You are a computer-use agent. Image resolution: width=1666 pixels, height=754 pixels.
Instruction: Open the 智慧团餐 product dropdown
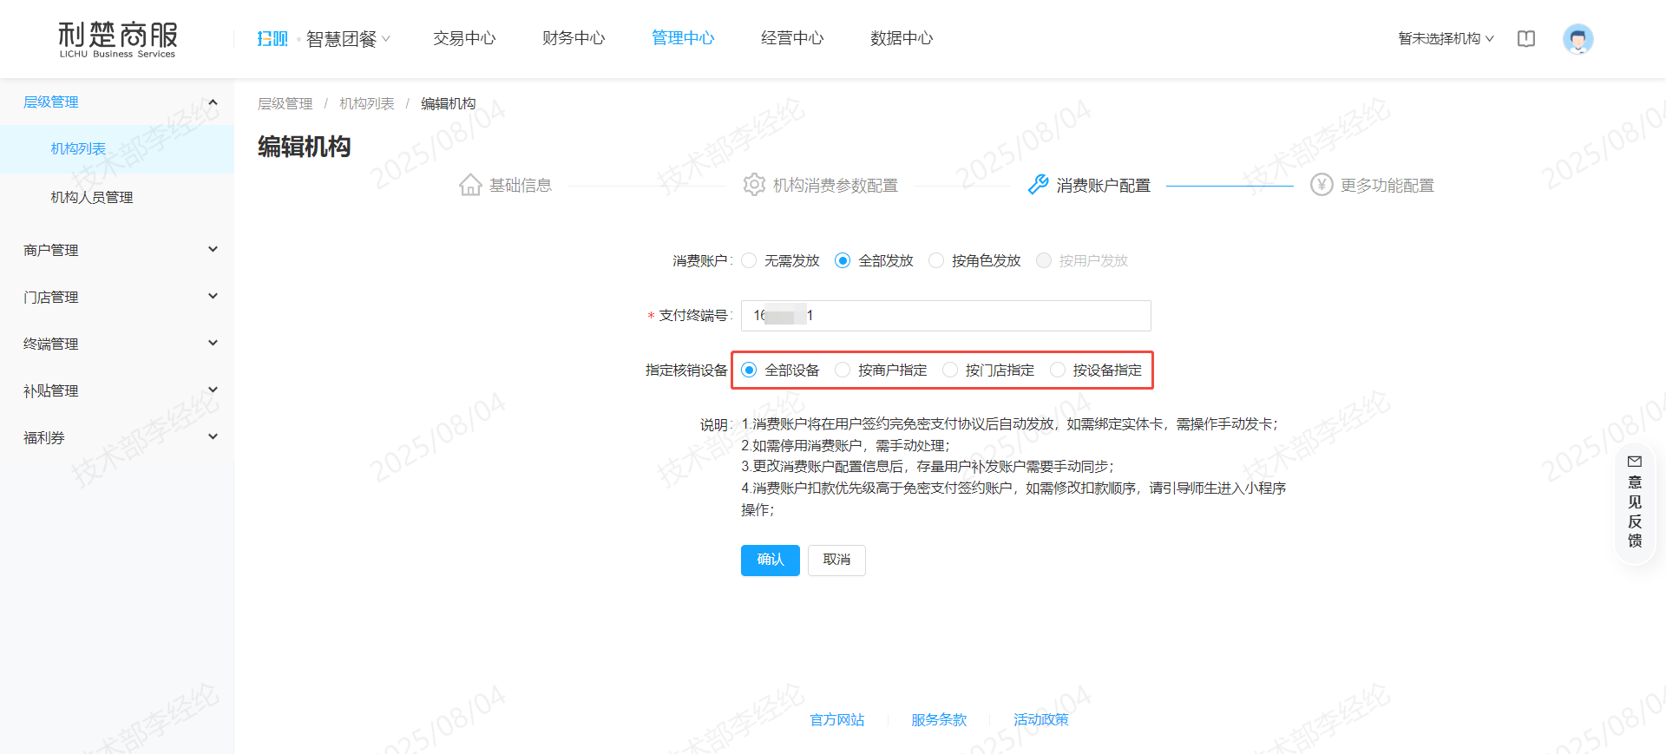click(348, 39)
